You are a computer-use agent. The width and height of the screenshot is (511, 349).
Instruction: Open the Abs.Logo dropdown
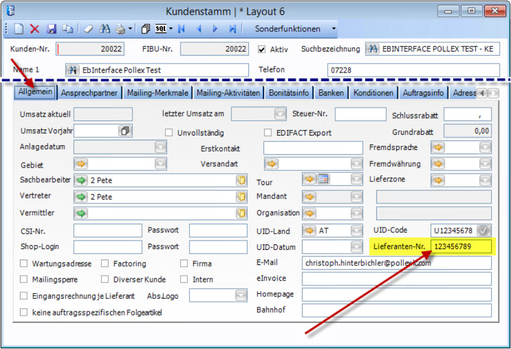tap(241, 296)
